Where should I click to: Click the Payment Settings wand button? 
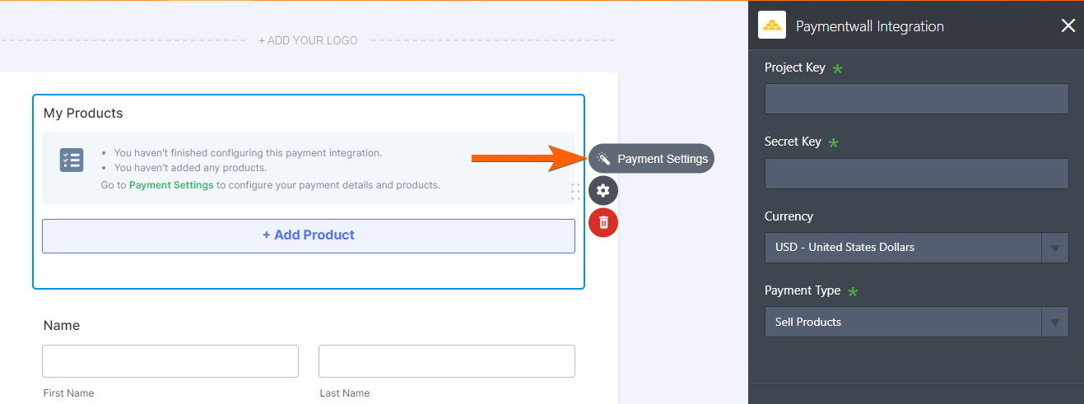pyautogui.click(x=651, y=159)
